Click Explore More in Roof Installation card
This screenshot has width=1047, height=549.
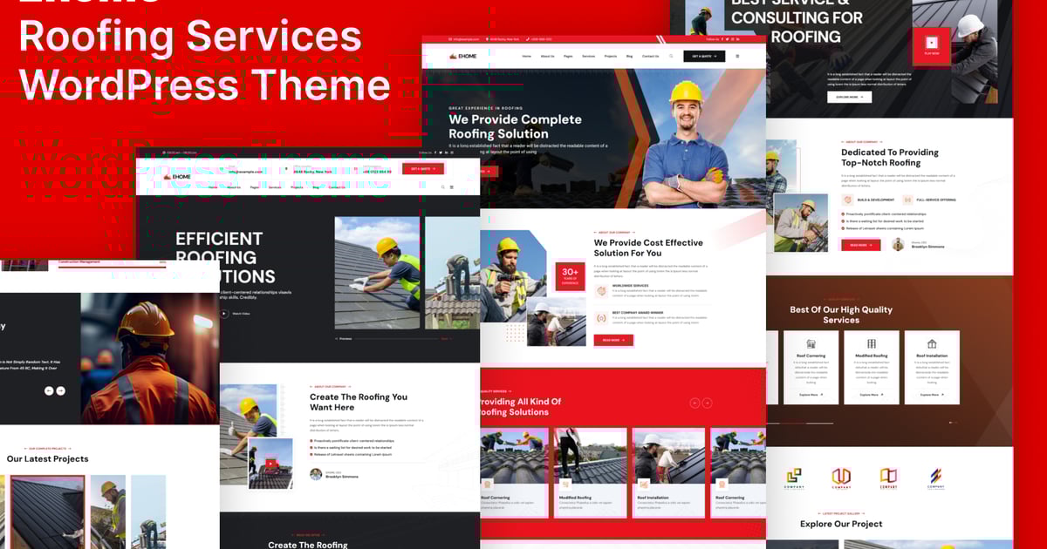coord(932,395)
